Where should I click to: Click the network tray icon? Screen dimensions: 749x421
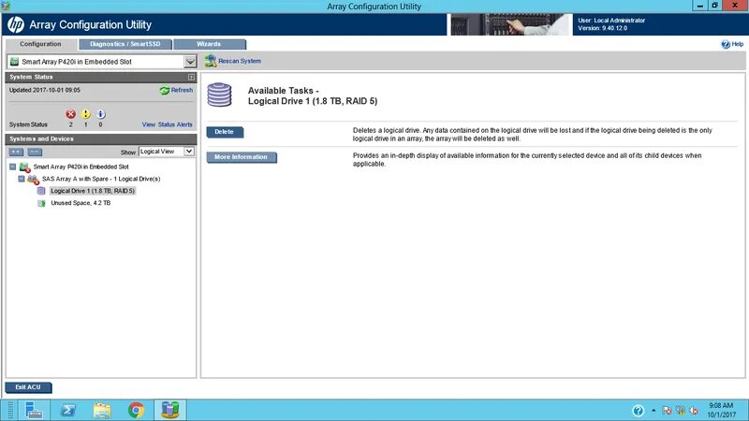[681, 411]
